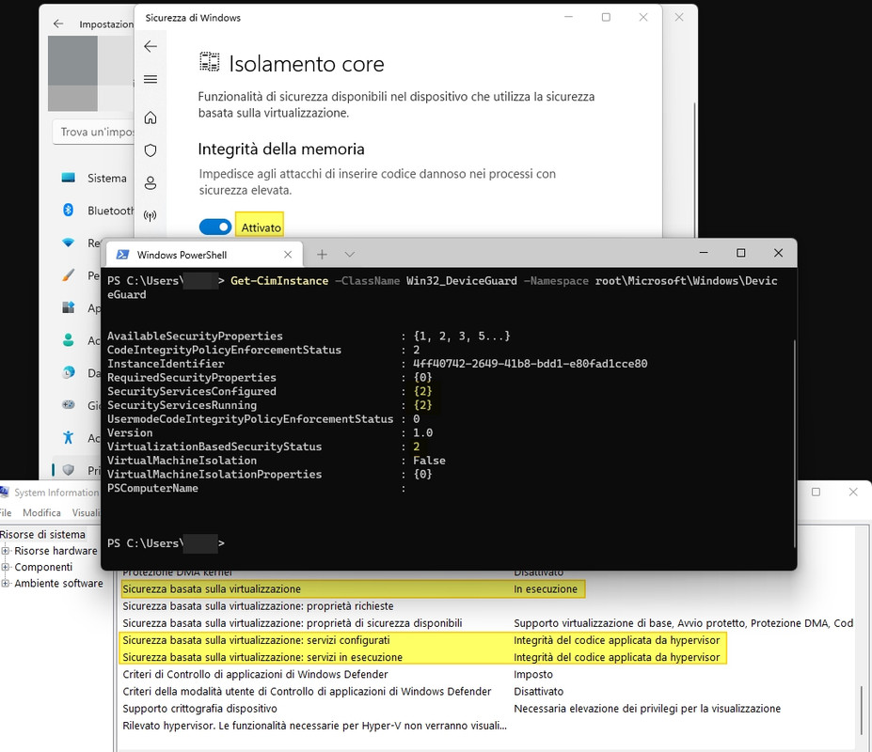Click PowerShell icon on tab
The width and height of the screenshot is (872, 752).
click(121, 255)
